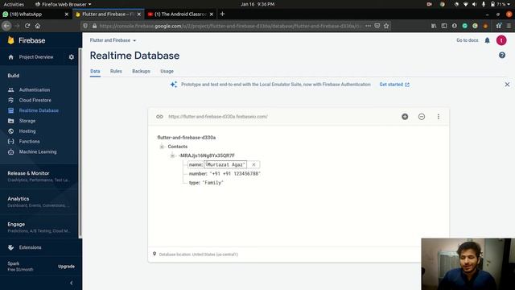Click the number value "+91 +91 123456788"

click(x=234, y=174)
